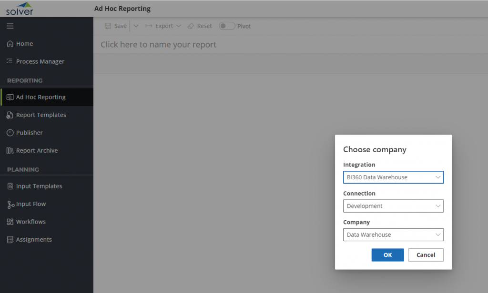The height and width of the screenshot is (293, 488).
Task: Cancel the Choose company dialog
Action: pyautogui.click(x=426, y=255)
